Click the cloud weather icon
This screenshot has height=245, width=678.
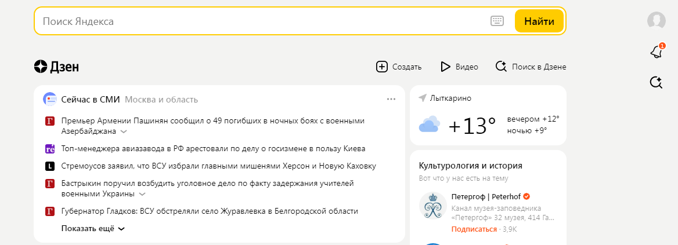click(x=430, y=125)
